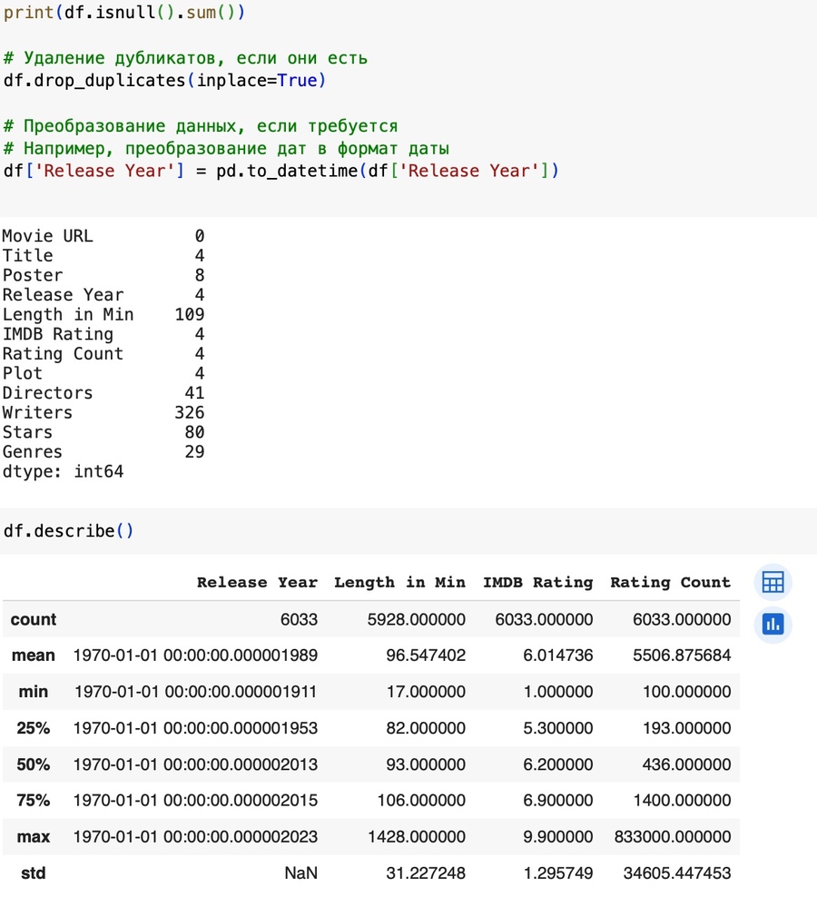Screen dimensions: 817x897
Task: Click the max rating count 833000.000000
Action: point(673,836)
